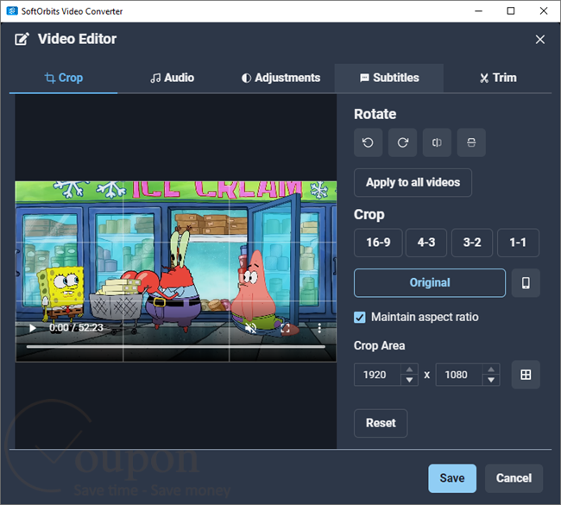561x505 pixels.
Task: Decrease crop width with down arrow
Action: pos(409,380)
